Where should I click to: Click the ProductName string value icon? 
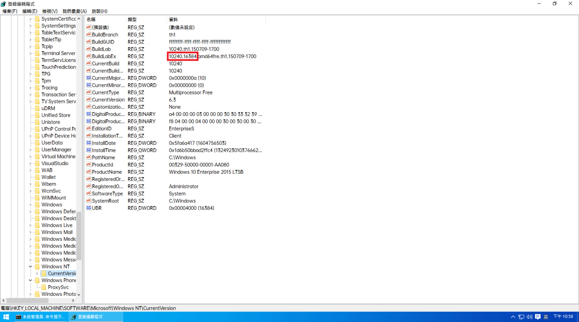(89, 172)
